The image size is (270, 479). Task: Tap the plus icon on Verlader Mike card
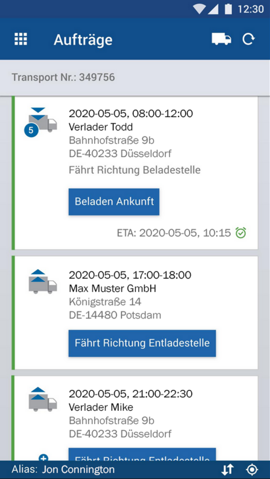click(44, 457)
